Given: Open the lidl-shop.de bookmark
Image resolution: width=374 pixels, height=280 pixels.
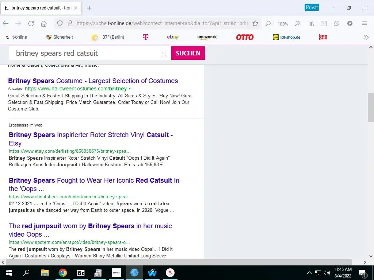Looking at the screenshot, I should pyautogui.click(x=286, y=37).
